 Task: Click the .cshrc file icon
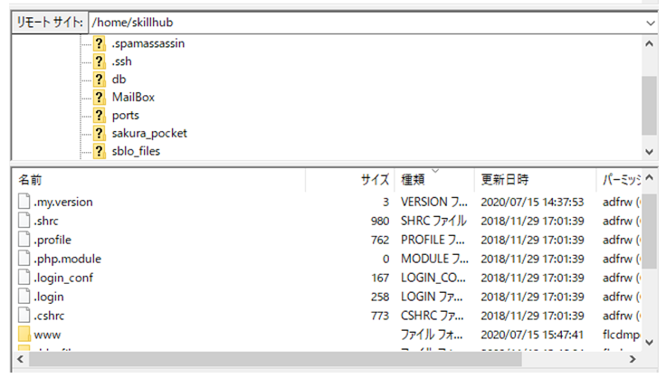pyautogui.click(x=24, y=316)
